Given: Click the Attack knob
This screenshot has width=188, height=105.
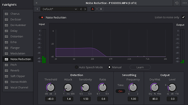Looking at the screenshot, I should pyautogui.click(x=68, y=87).
